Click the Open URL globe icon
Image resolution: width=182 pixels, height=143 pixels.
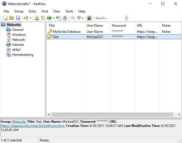(x=49, y=18)
